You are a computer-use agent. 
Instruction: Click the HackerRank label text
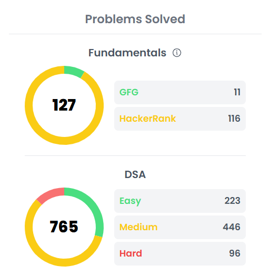click(x=147, y=119)
